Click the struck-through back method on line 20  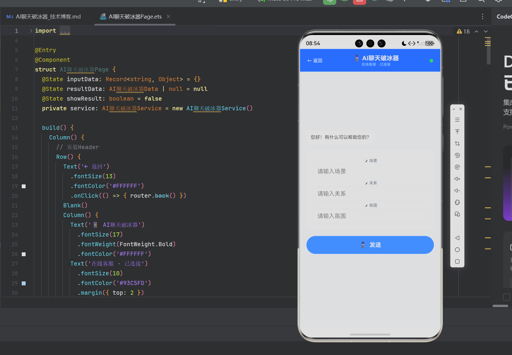(162, 196)
